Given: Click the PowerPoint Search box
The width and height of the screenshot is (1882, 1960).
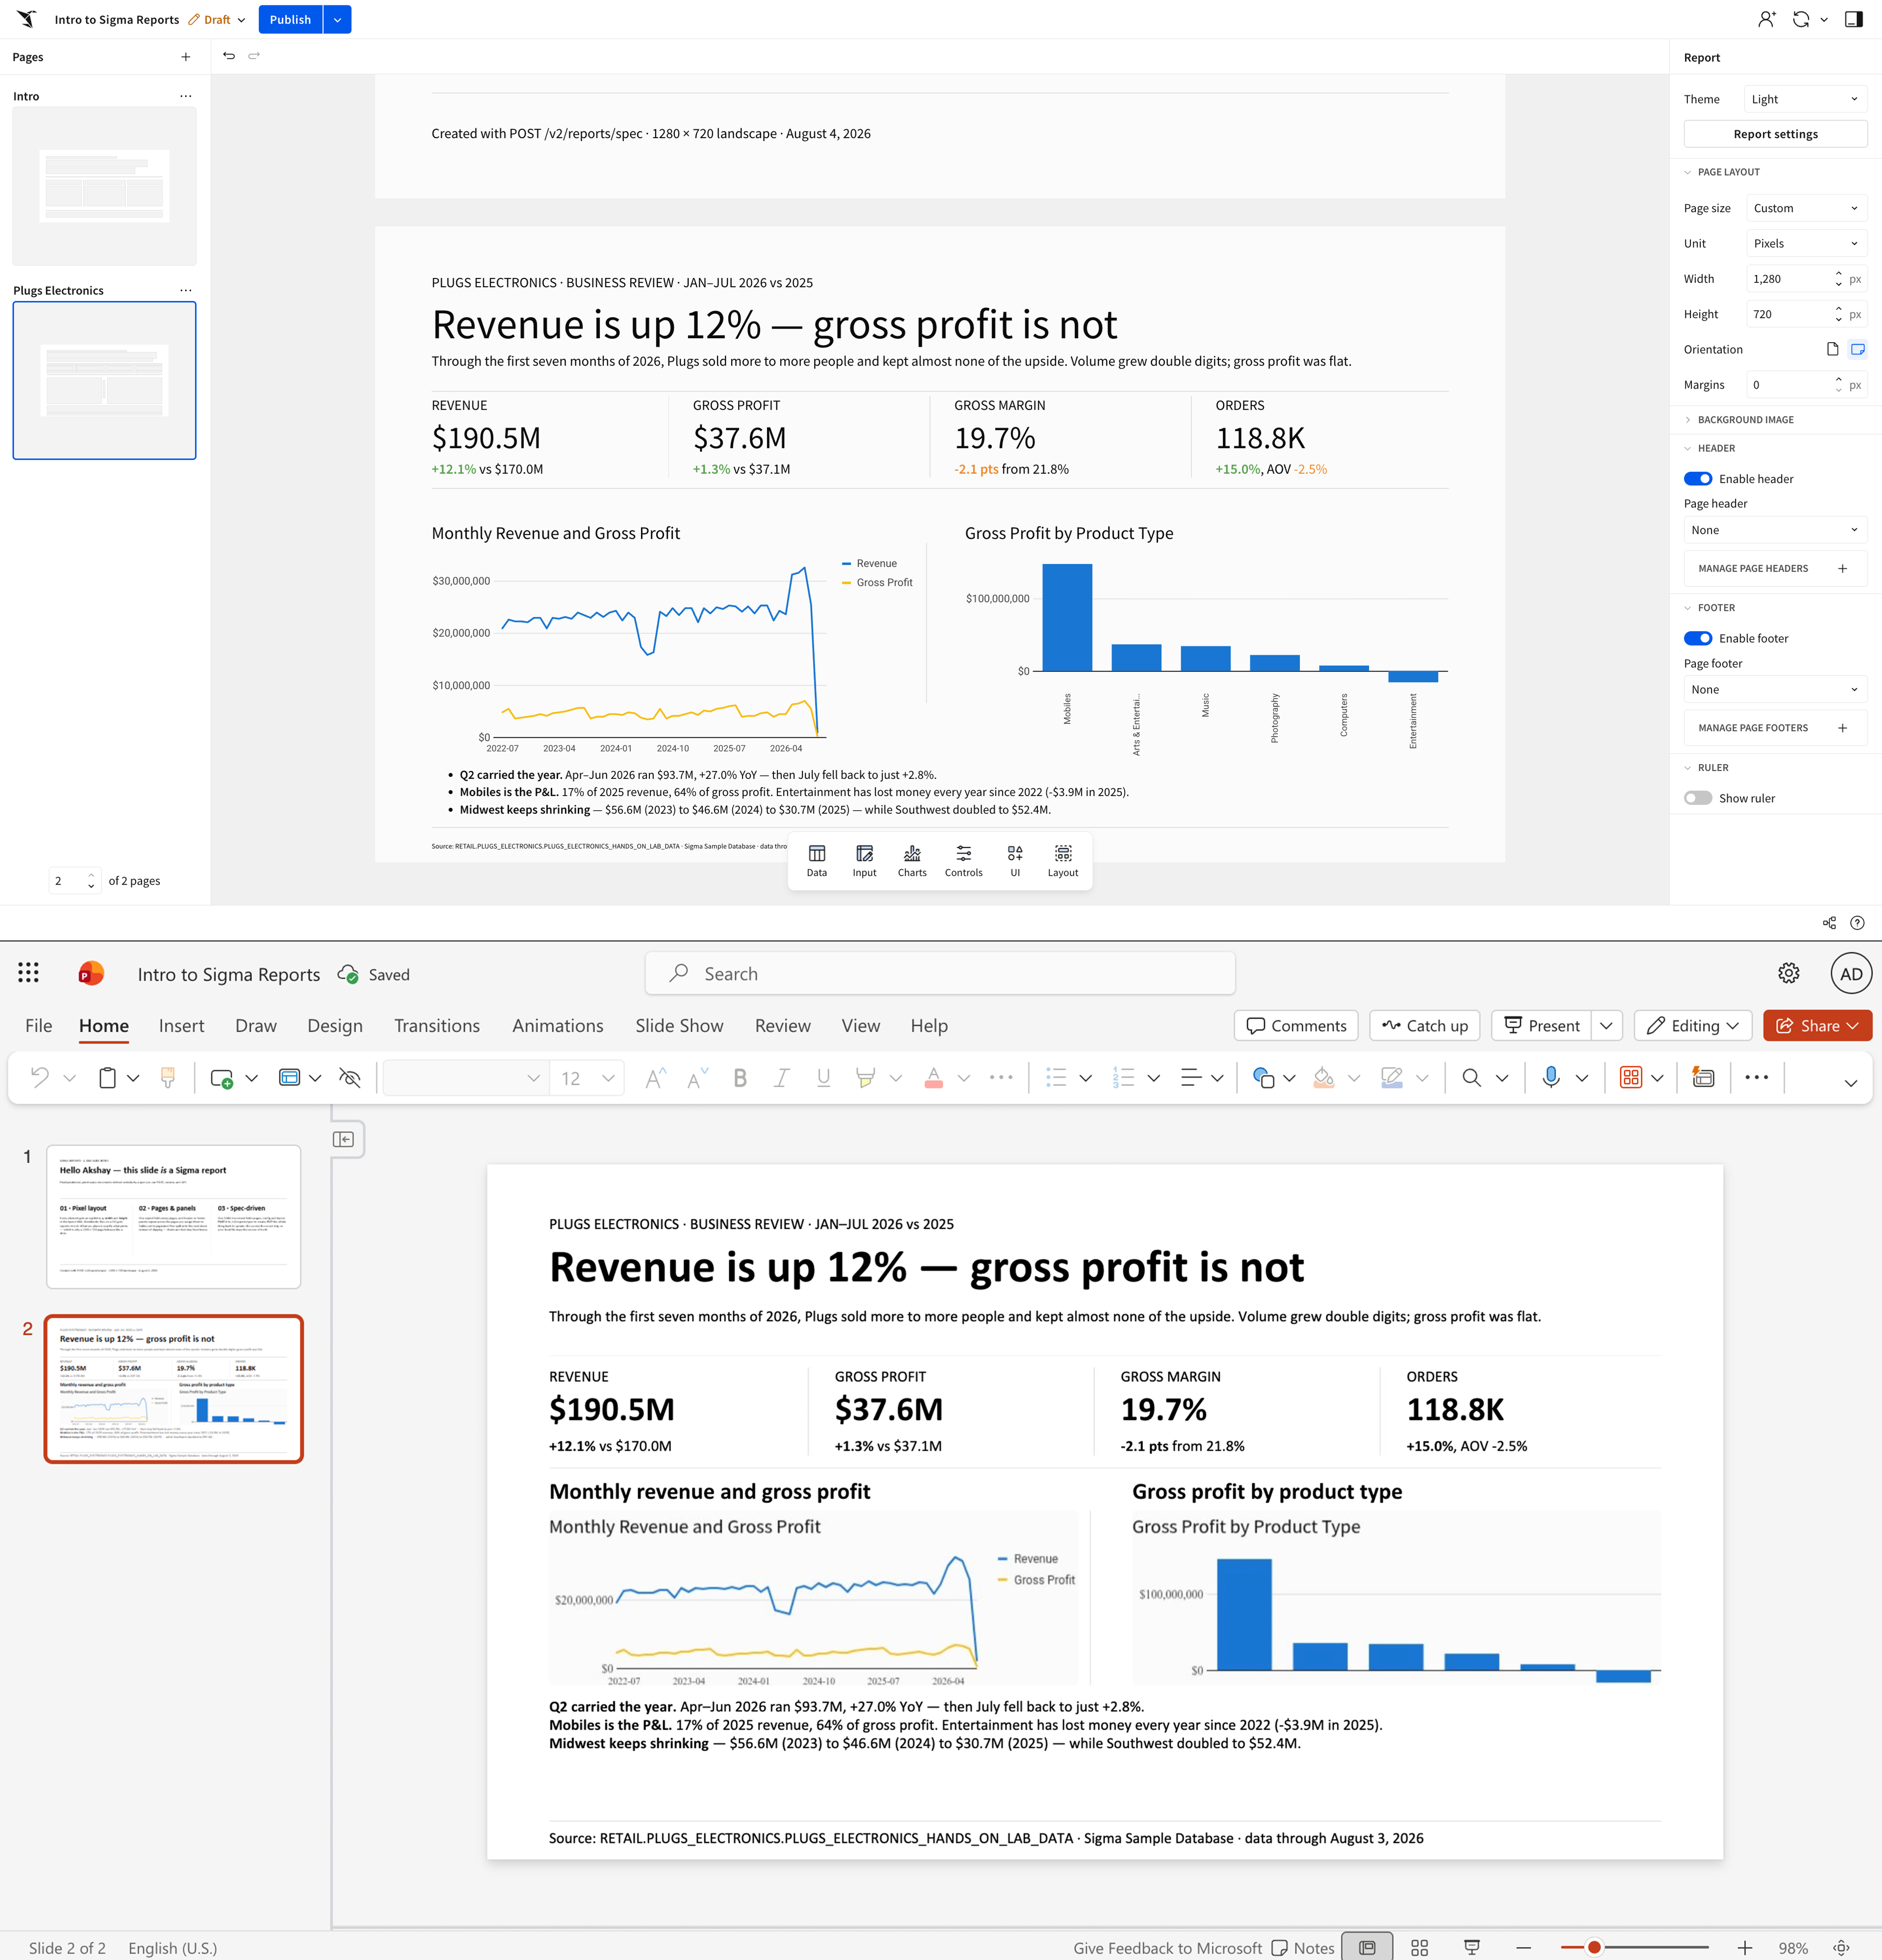Looking at the screenshot, I should click(x=940, y=973).
